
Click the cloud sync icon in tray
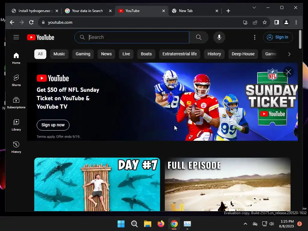pyautogui.click(x=255, y=224)
